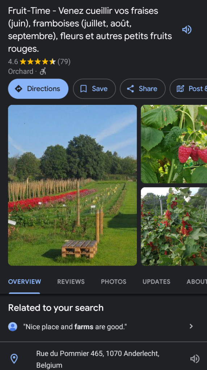207x370 pixels.
Task: Open the Photos tab
Action: pos(114,281)
